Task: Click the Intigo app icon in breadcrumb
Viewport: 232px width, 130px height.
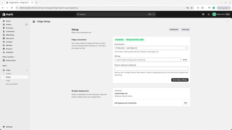Action: (x=34, y=21)
